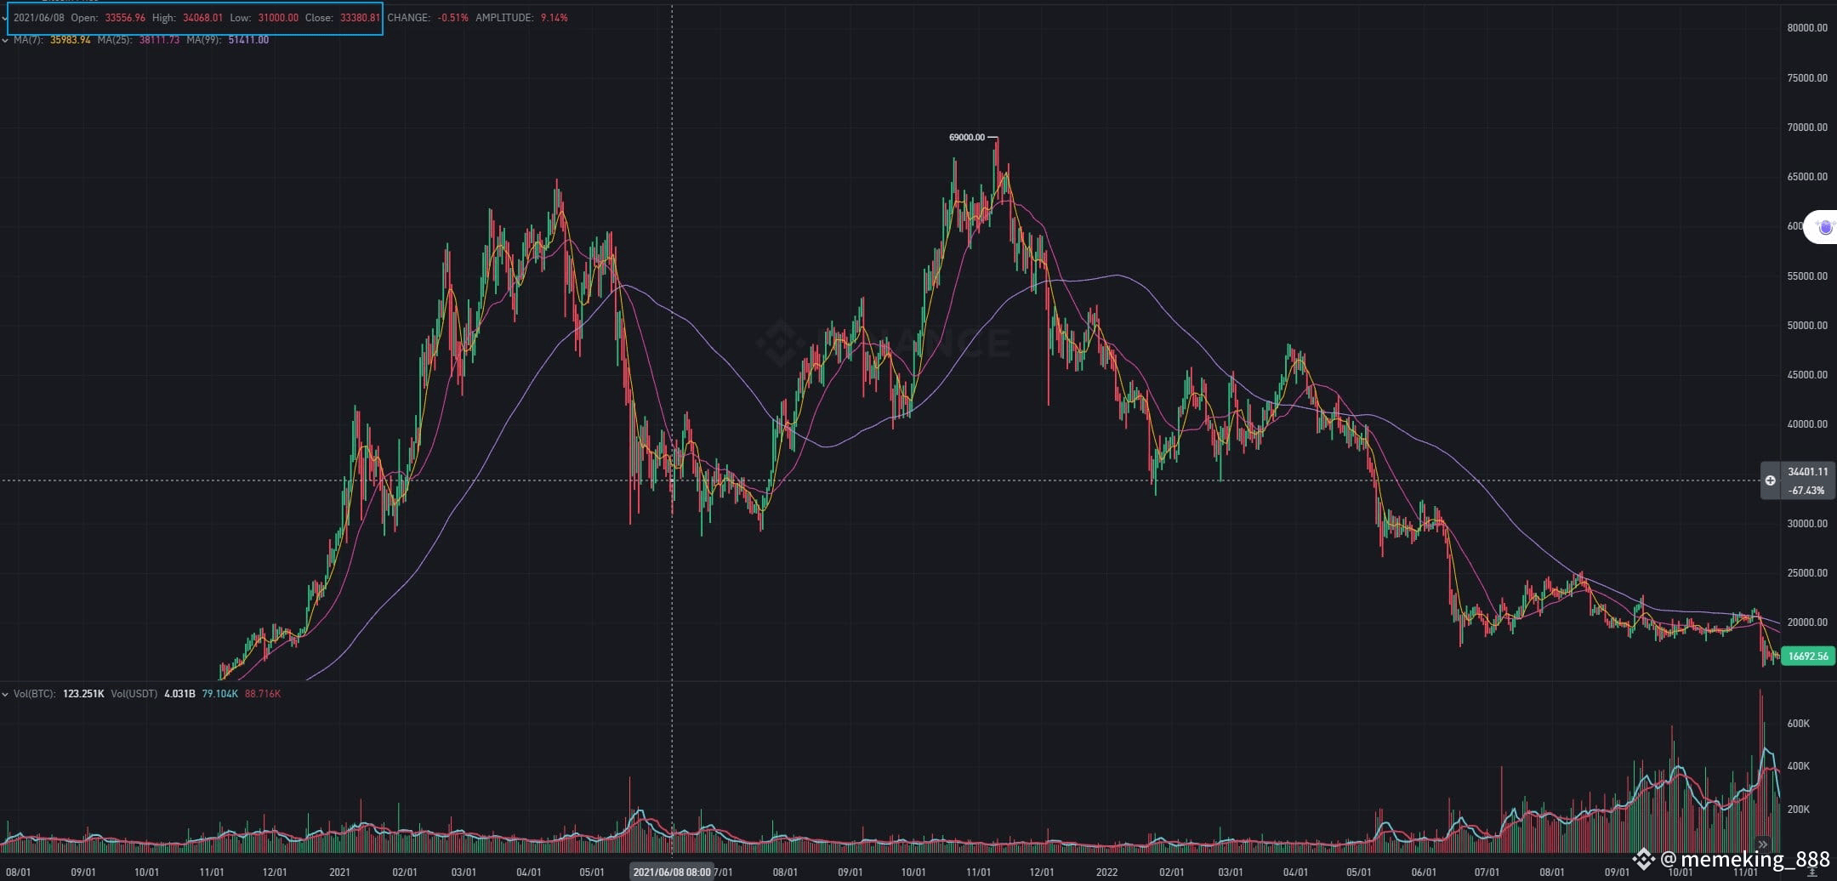Collapse the Vol(BTC) indicator chevron
Screen dimensions: 1837x881
pos(5,694)
